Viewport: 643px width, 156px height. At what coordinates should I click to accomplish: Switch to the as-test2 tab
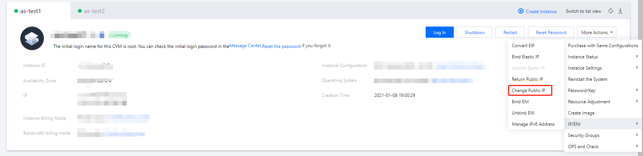(94, 11)
